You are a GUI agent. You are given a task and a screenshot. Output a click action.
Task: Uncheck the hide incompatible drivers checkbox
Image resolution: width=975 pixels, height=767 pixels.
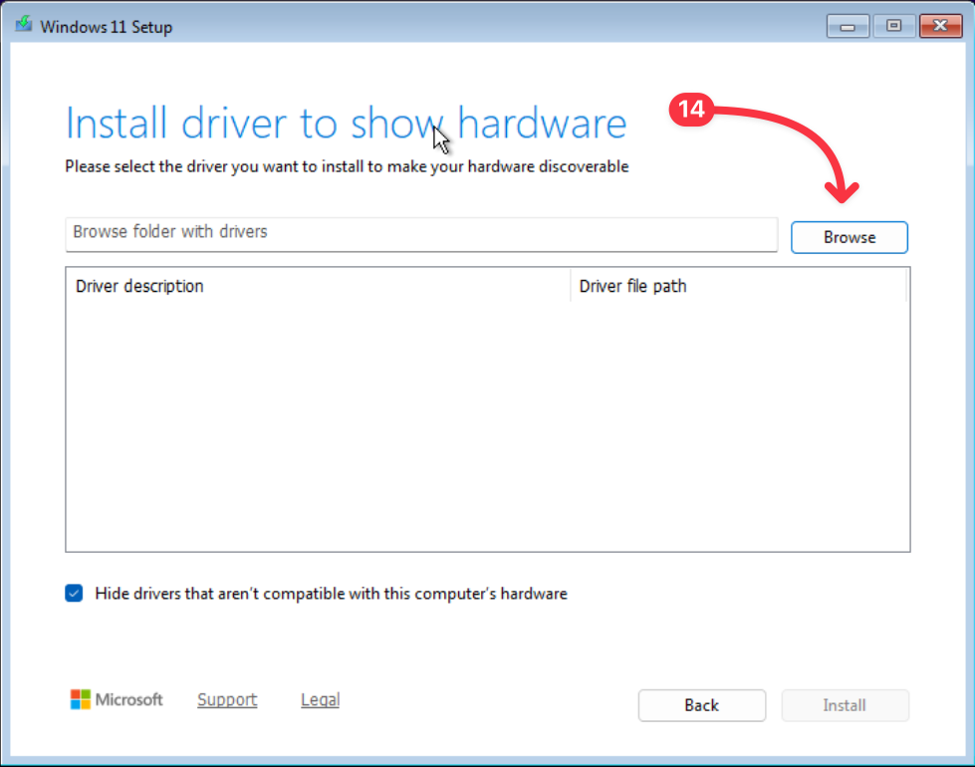click(74, 594)
